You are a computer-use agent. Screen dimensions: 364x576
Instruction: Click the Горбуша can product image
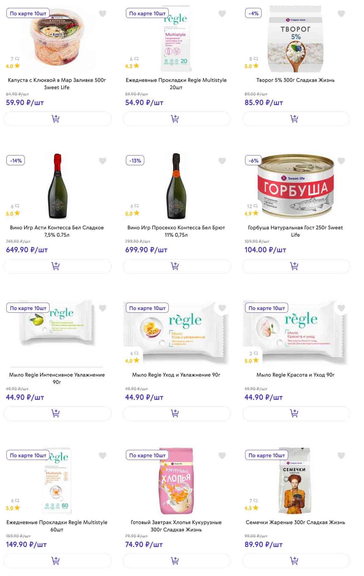(x=296, y=186)
